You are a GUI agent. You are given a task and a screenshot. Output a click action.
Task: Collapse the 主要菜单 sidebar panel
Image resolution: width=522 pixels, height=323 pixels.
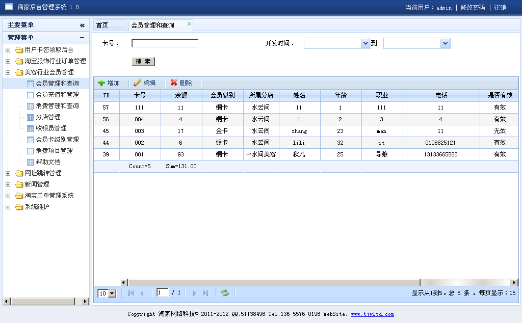[82, 25]
